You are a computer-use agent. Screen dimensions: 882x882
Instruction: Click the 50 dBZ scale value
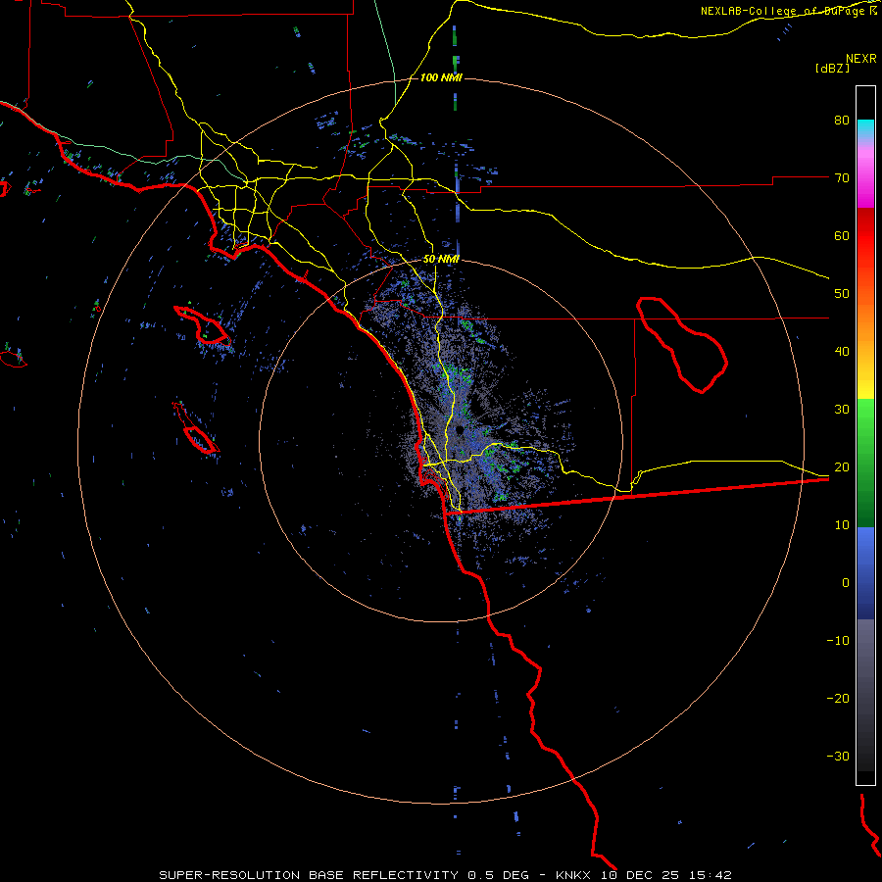[x=842, y=294]
